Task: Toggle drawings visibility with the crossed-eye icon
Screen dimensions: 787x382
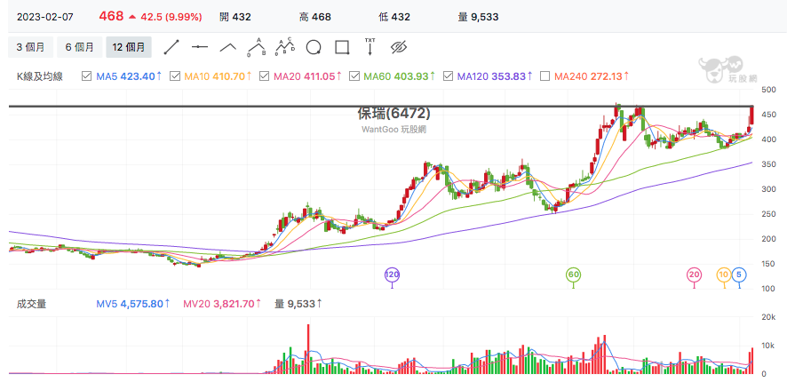Action: [398, 47]
